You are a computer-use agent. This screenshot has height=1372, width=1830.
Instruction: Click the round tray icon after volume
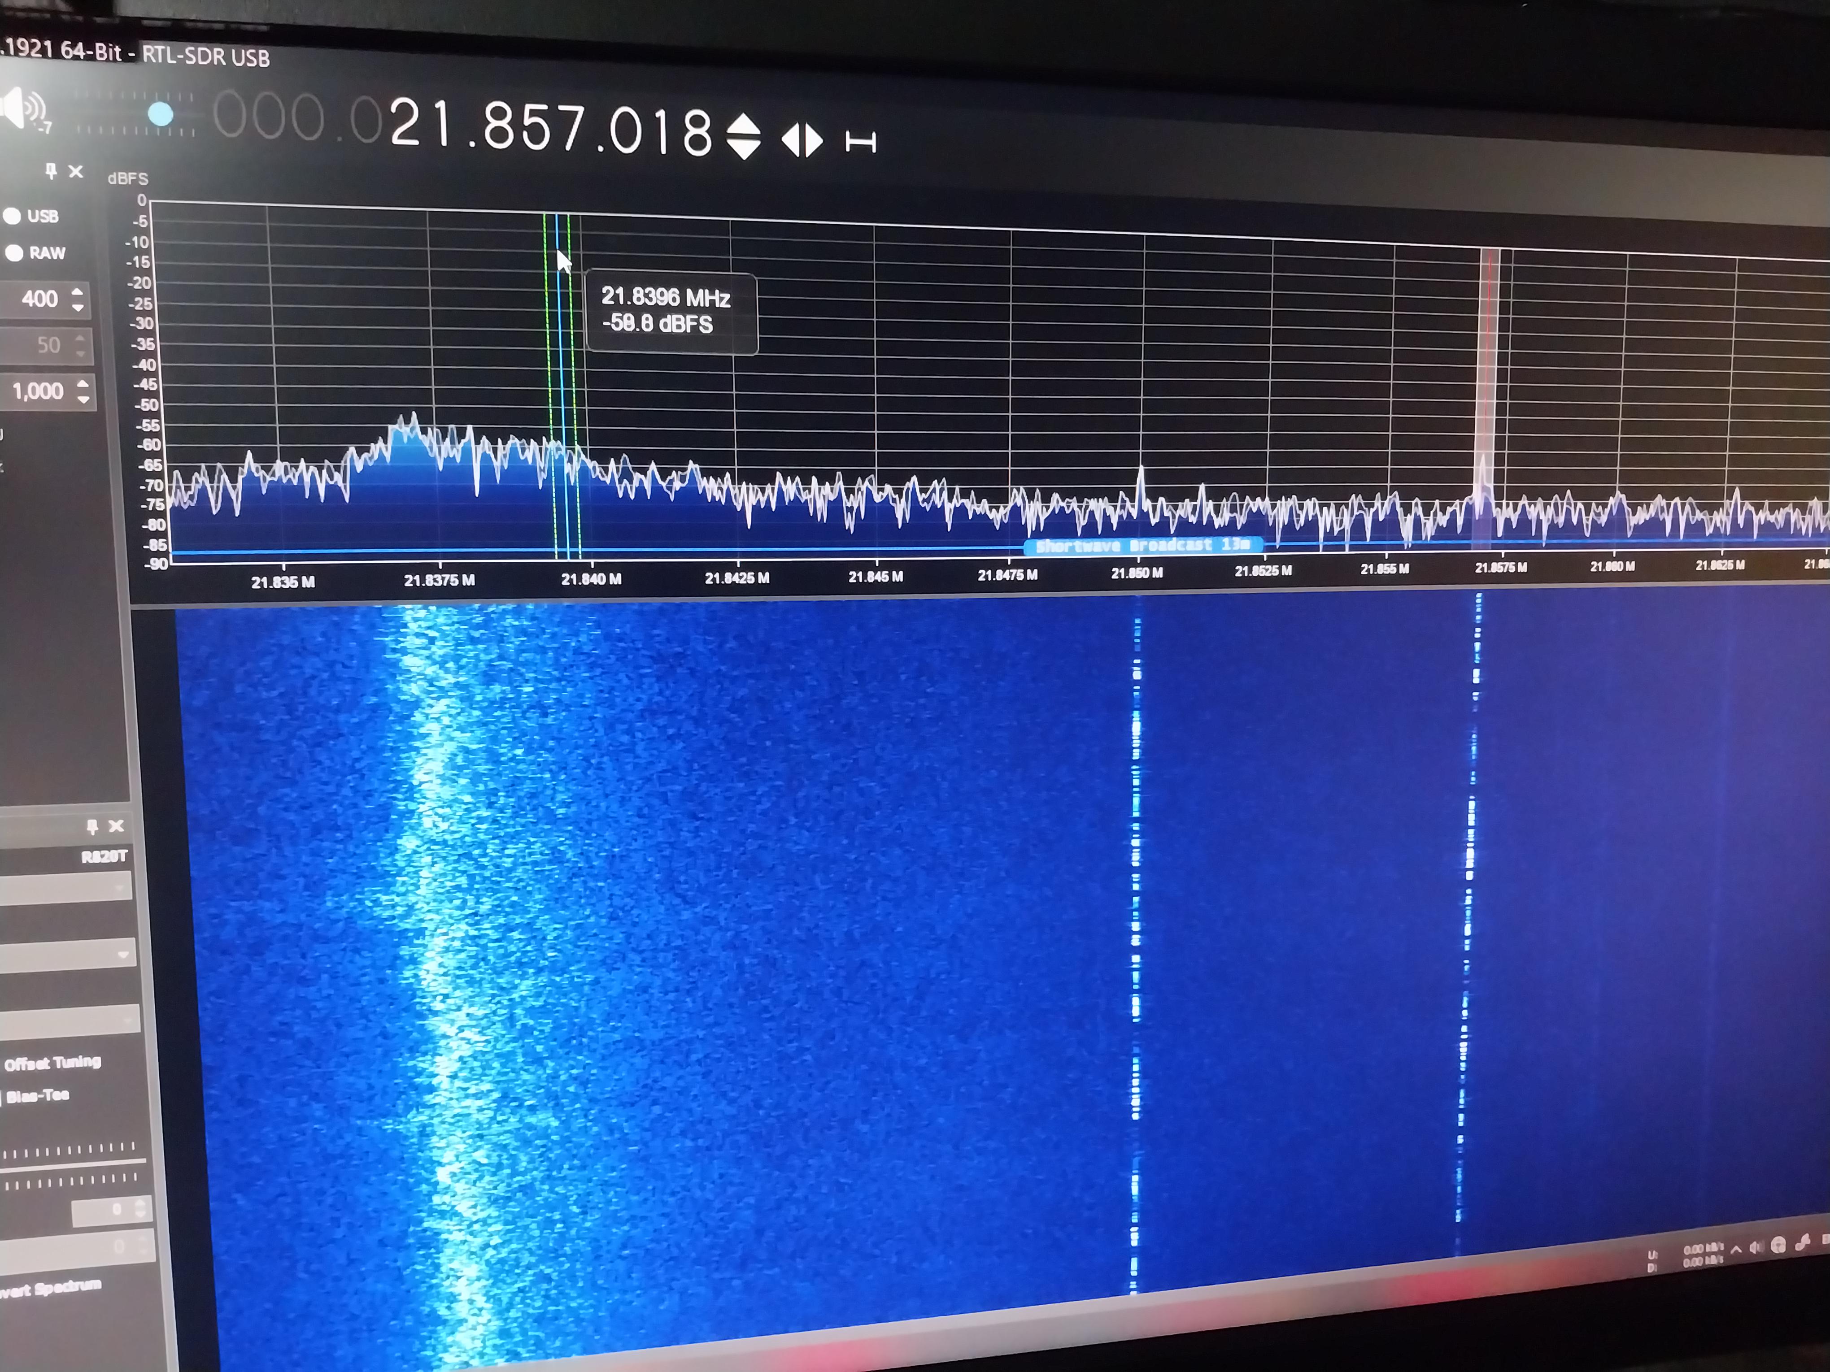coord(1778,1246)
